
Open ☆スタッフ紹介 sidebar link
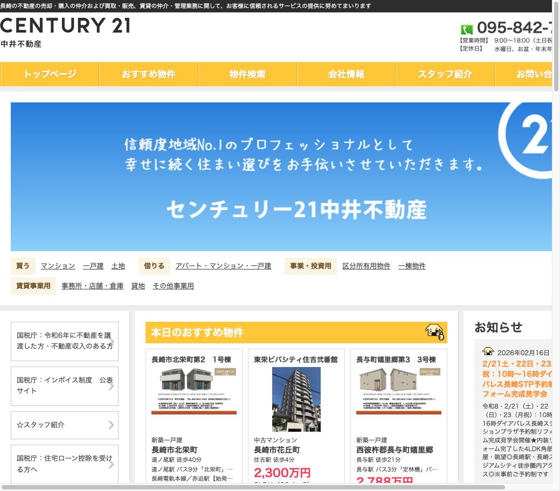tap(65, 425)
